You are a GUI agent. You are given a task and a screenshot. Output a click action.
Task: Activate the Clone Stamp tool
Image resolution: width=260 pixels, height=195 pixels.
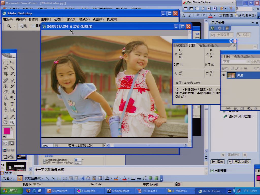click(6, 86)
